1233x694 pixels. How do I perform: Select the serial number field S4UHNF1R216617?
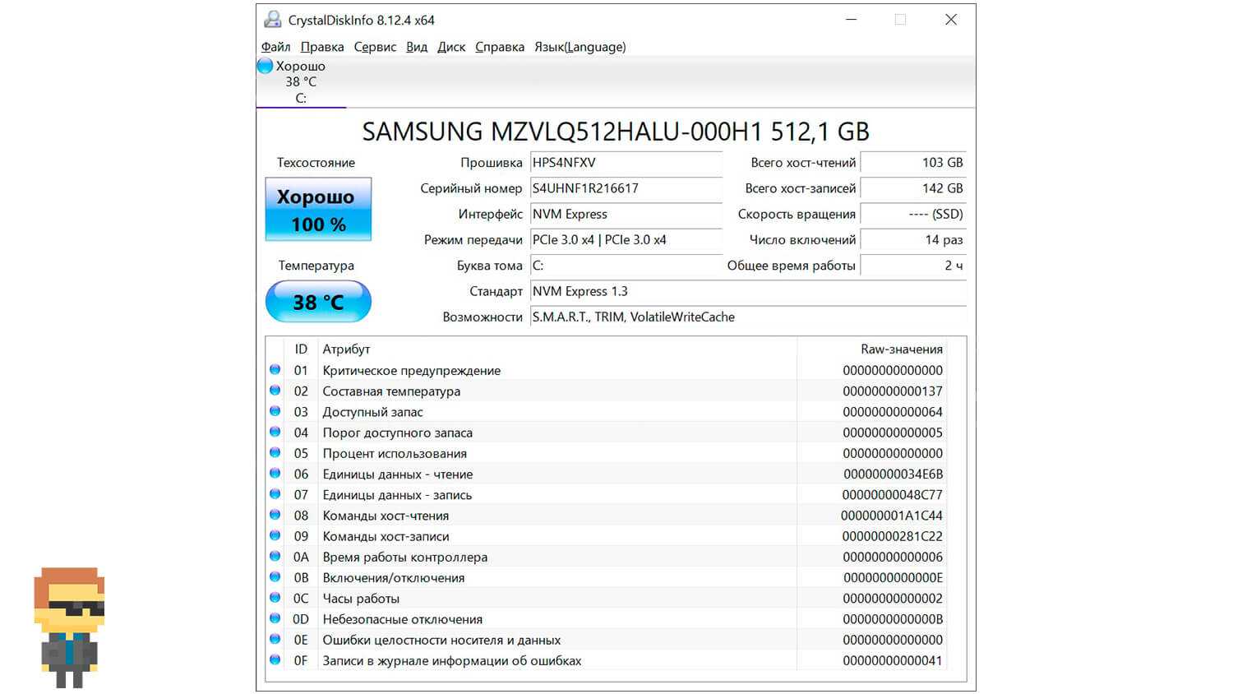coord(626,188)
